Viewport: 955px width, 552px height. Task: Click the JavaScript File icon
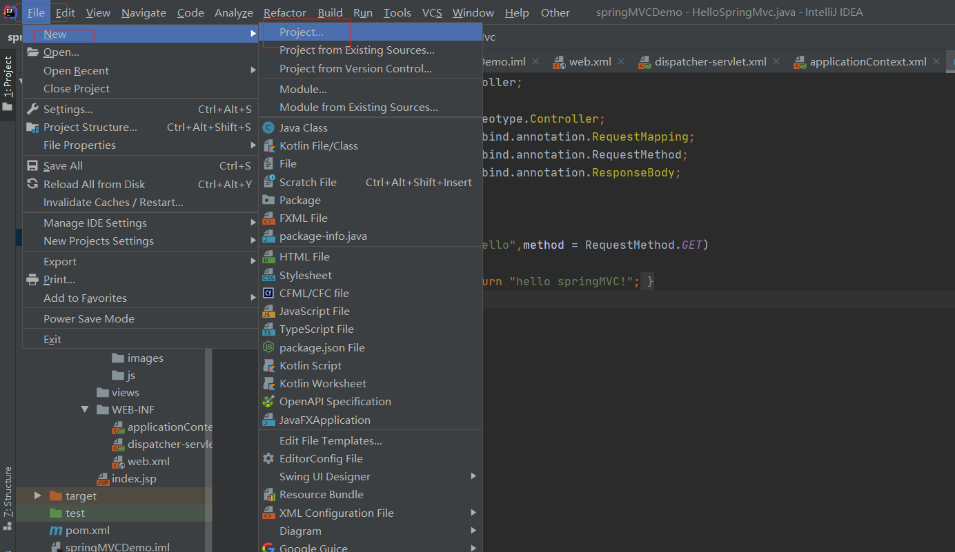(x=268, y=311)
